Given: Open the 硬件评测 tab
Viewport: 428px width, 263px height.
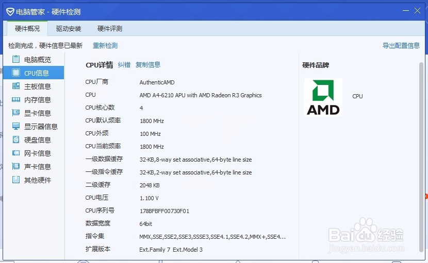Looking at the screenshot, I should coord(110,29).
